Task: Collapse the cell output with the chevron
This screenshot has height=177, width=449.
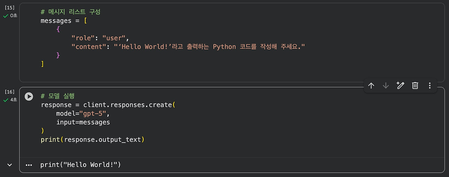Action: 10,165
